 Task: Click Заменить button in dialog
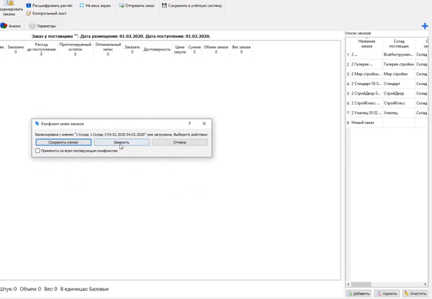click(x=122, y=142)
